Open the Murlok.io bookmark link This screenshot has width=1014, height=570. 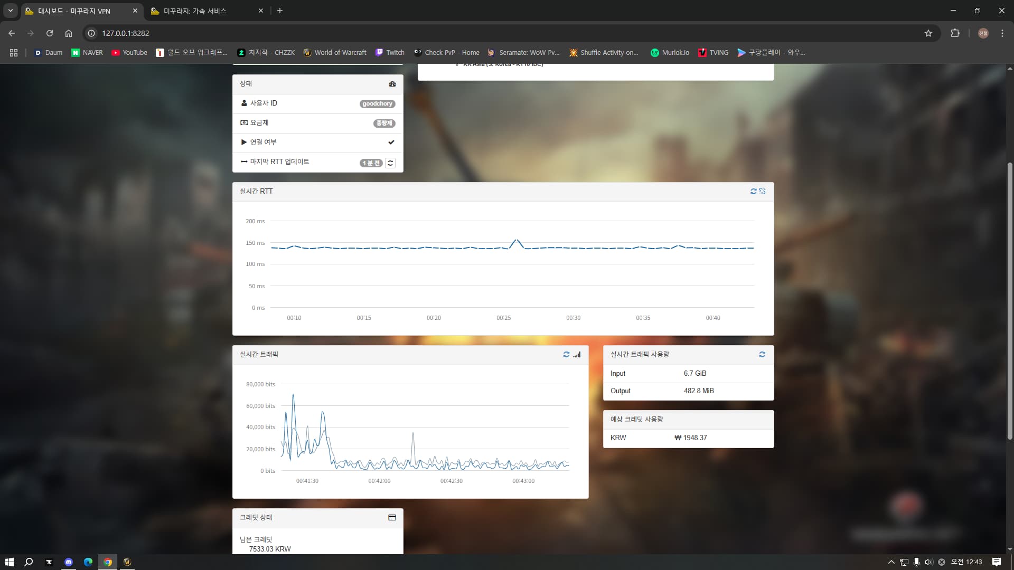pos(670,52)
